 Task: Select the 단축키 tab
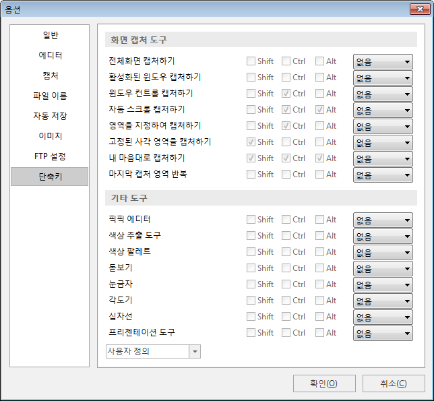(x=50, y=177)
